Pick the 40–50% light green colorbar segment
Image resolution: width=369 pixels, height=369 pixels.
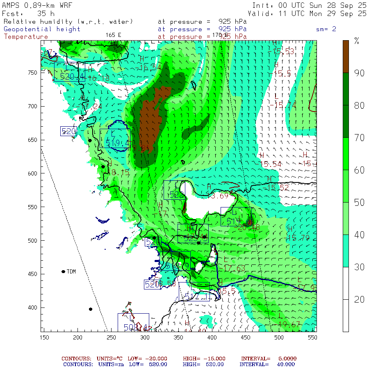tap(346, 219)
